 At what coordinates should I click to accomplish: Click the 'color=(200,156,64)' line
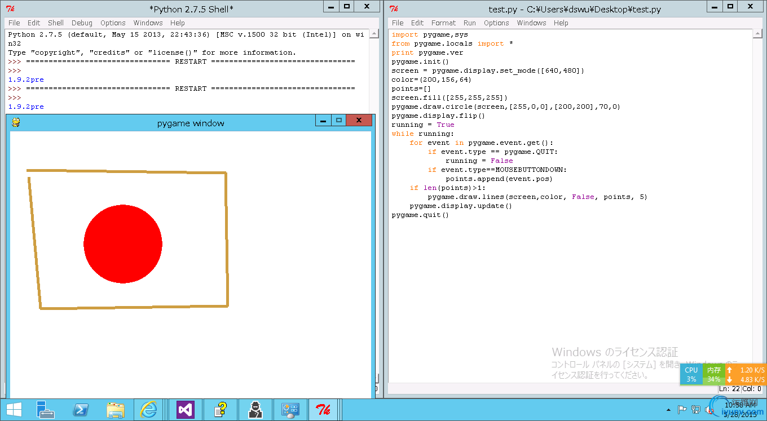pyautogui.click(x=431, y=79)
